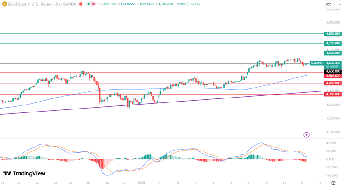
Task: Toggle the green market status dot
Action: [88, 4]
